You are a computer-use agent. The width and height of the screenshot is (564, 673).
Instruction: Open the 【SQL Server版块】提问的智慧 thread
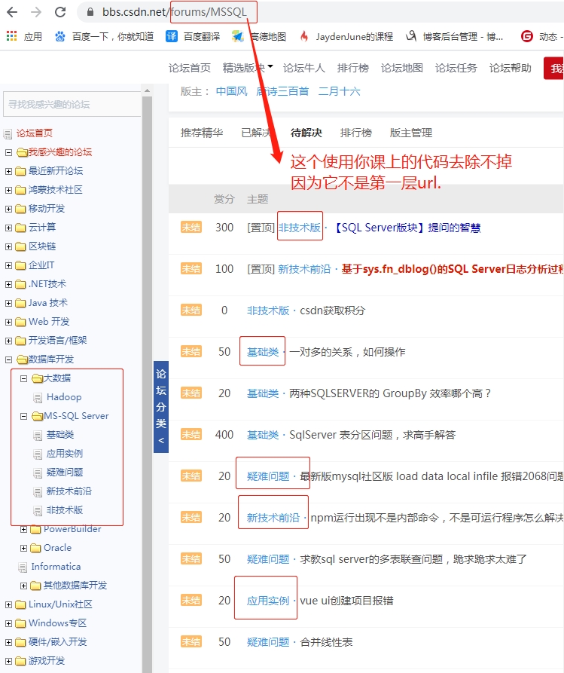tap(407, 228)
